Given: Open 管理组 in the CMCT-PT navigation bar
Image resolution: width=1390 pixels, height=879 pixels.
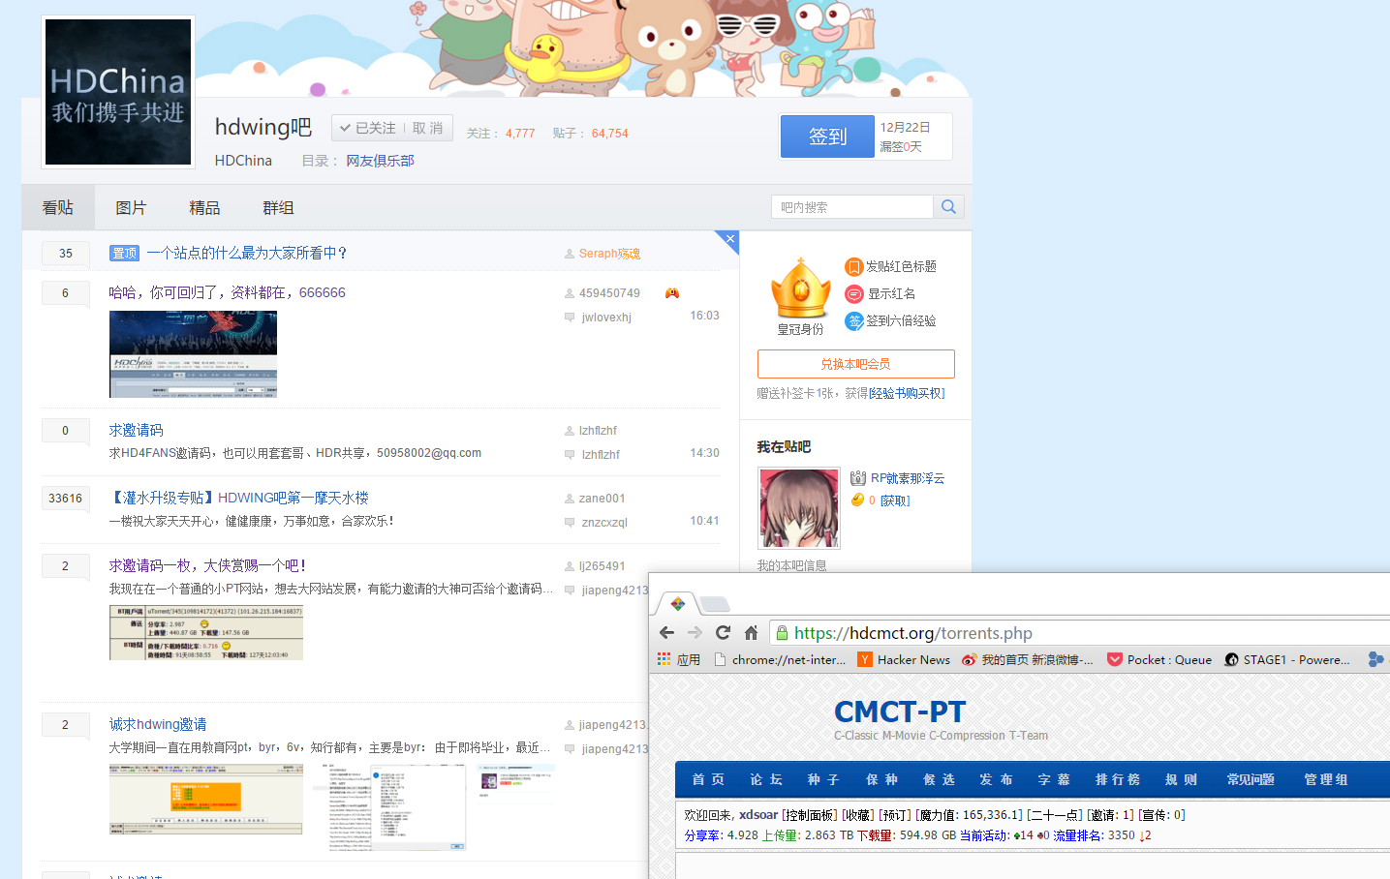Looking at the screenshot, I should tap(1326, 779).
